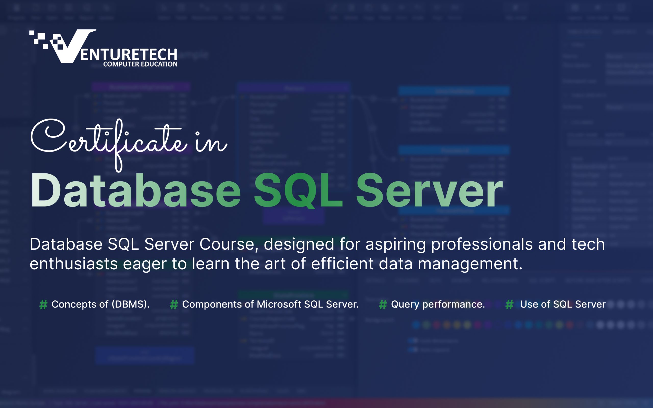Click the green hash before 'Components of Microsoft'

coord(174,305)
